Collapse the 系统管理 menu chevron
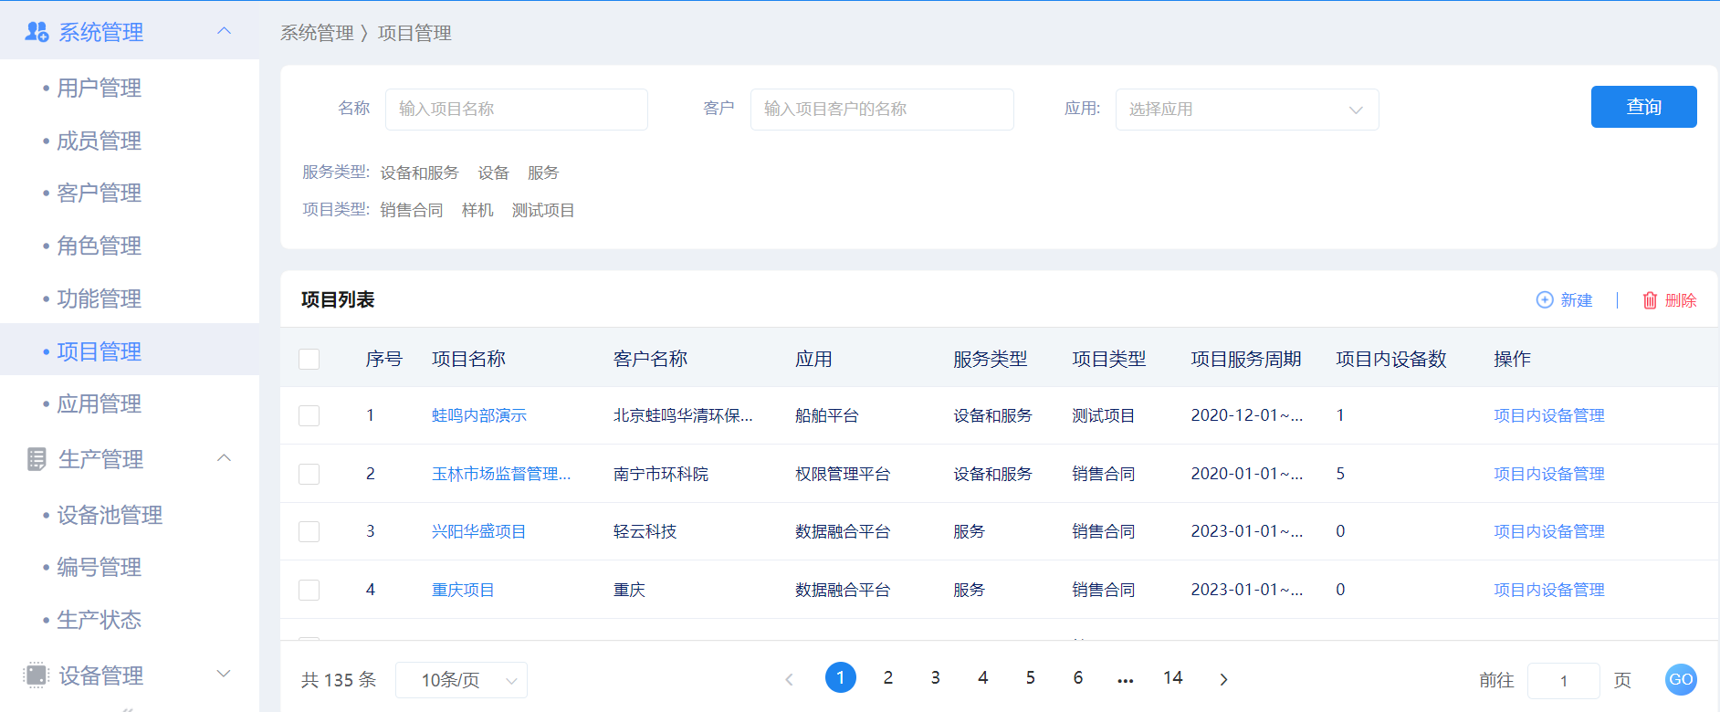1720x712 pixels. tap(224, 32)
